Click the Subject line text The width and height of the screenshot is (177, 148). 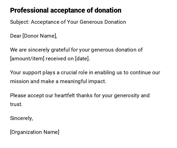point(68,22)
